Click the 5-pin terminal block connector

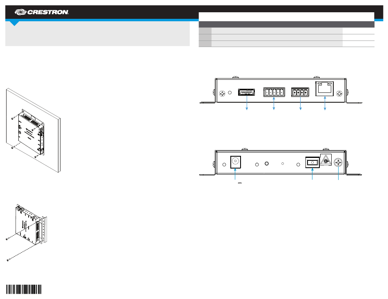[x=274, y=92]
